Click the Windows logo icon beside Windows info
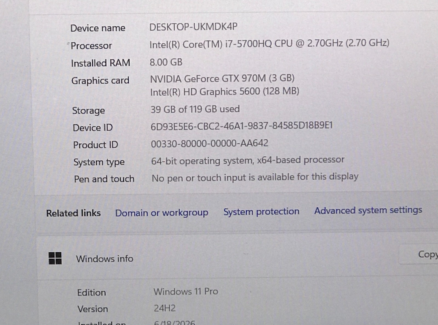The width and height of the screenshot is (438, 325). pos(55,258)
